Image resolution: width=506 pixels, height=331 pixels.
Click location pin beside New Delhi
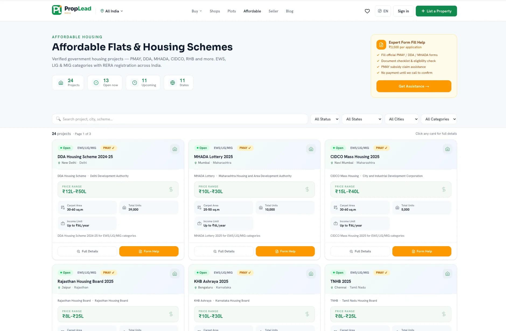(x=59, y=163)
